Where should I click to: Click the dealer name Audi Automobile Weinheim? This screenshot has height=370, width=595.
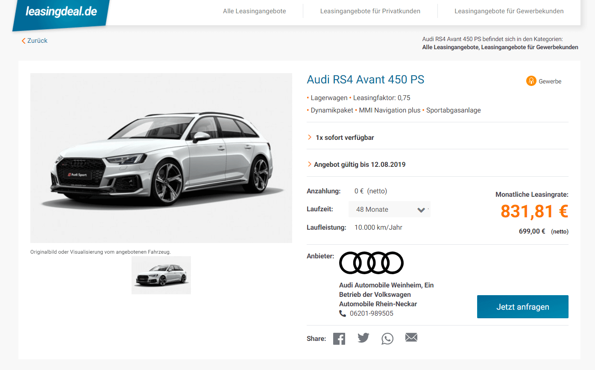tap(386, 294)
